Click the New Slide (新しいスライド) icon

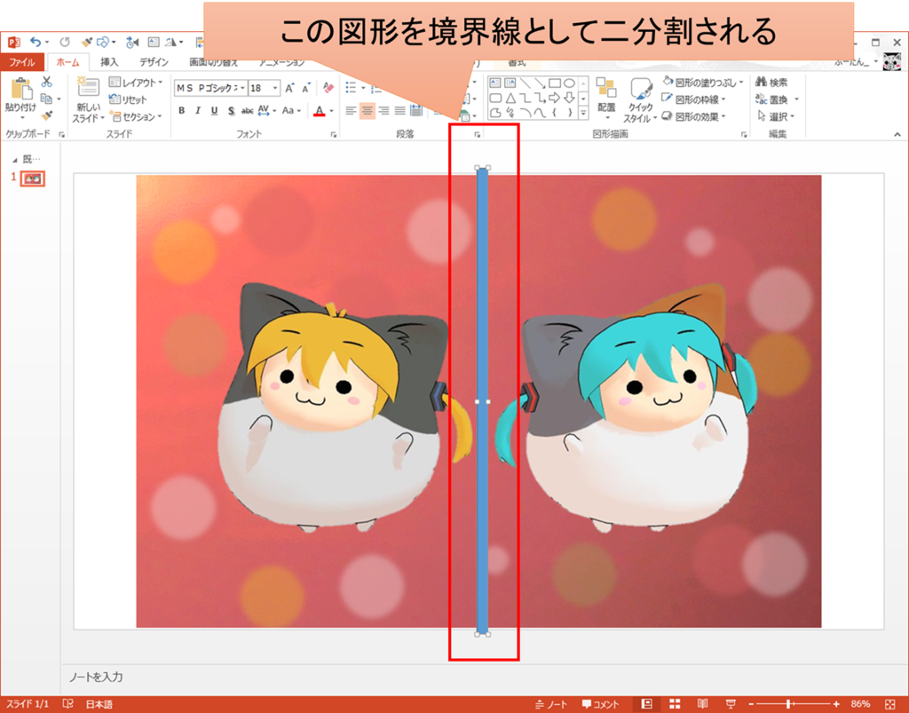(x=88, y=88)
